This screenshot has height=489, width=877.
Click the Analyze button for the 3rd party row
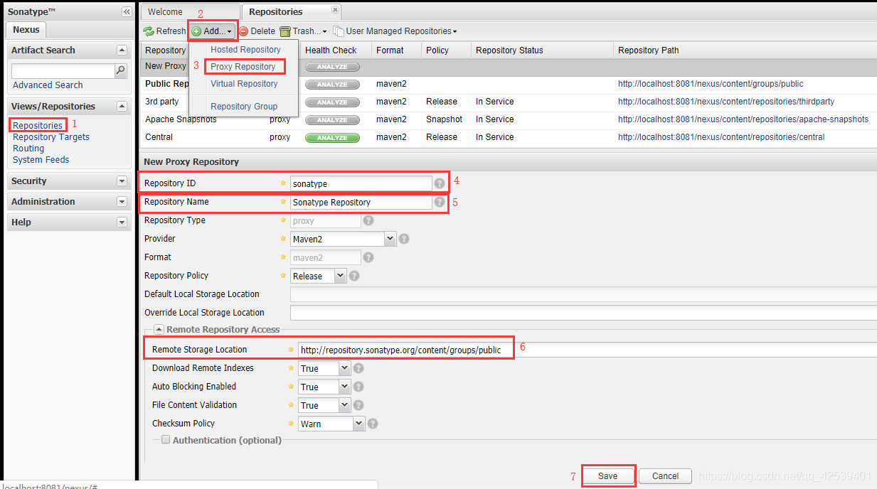pyautogui.click(x=332, y=102)
